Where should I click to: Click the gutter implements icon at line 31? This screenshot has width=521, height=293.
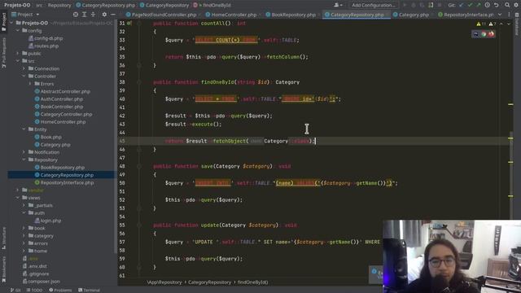tap(129, 24)
